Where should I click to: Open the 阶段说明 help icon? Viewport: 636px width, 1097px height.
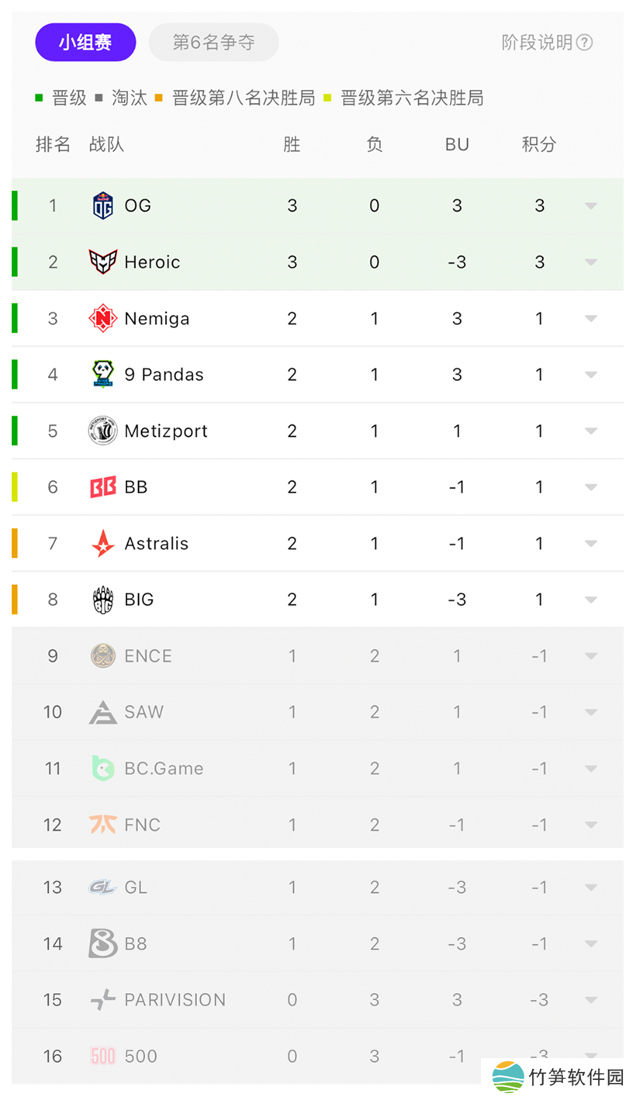pyautogui.click(x=585, y=43)
